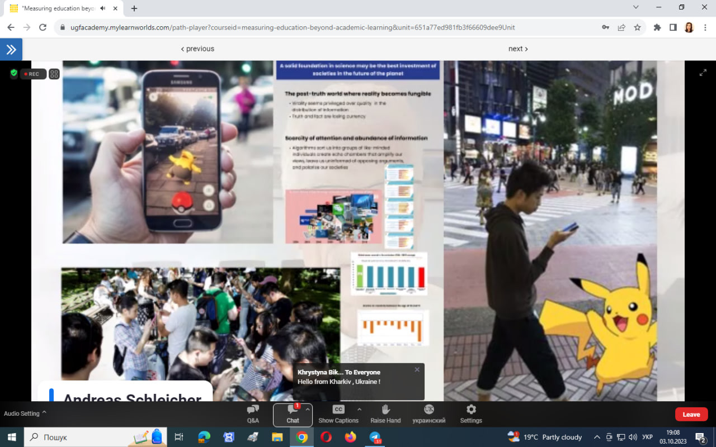Open the Q&A panel
Viewport: 716px width, 447px height.
point(253,414)
